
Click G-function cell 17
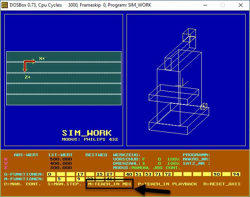pyautogui.click(x=80, y=174)
